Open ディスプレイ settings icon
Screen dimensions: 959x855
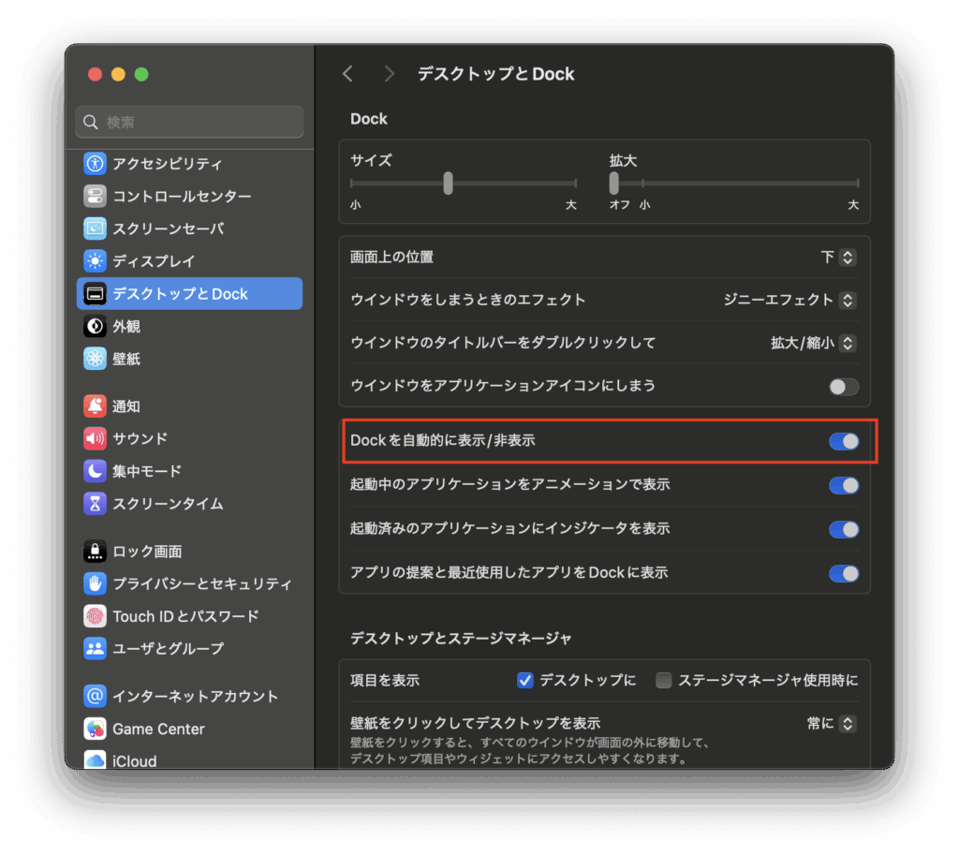coord(95,261)
